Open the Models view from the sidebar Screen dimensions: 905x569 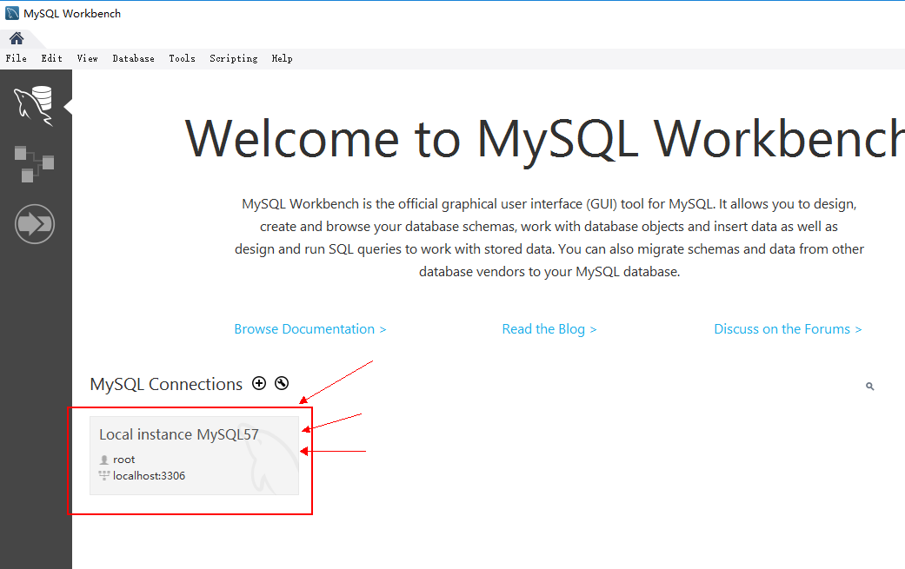point(35,163)
